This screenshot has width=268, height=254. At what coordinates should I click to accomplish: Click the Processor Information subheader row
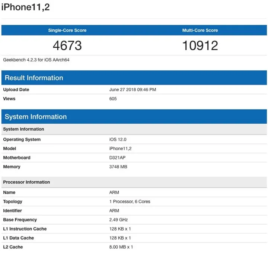pyautogui.click(x=26, y=182)
